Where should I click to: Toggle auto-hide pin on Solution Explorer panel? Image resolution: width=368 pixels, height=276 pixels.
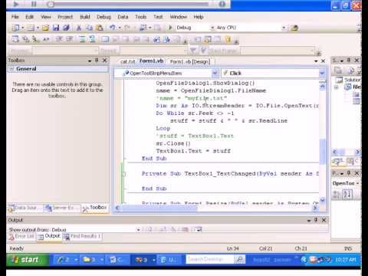coord(349,60)
